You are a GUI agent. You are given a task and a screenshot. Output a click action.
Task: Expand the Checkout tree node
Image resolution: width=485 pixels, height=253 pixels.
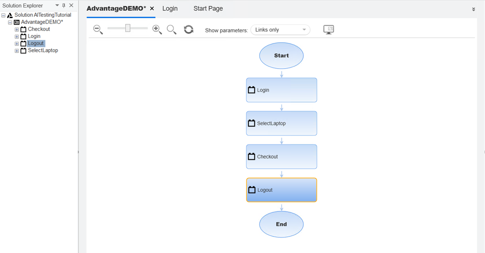pyautogui.click(x=17, y=29)
